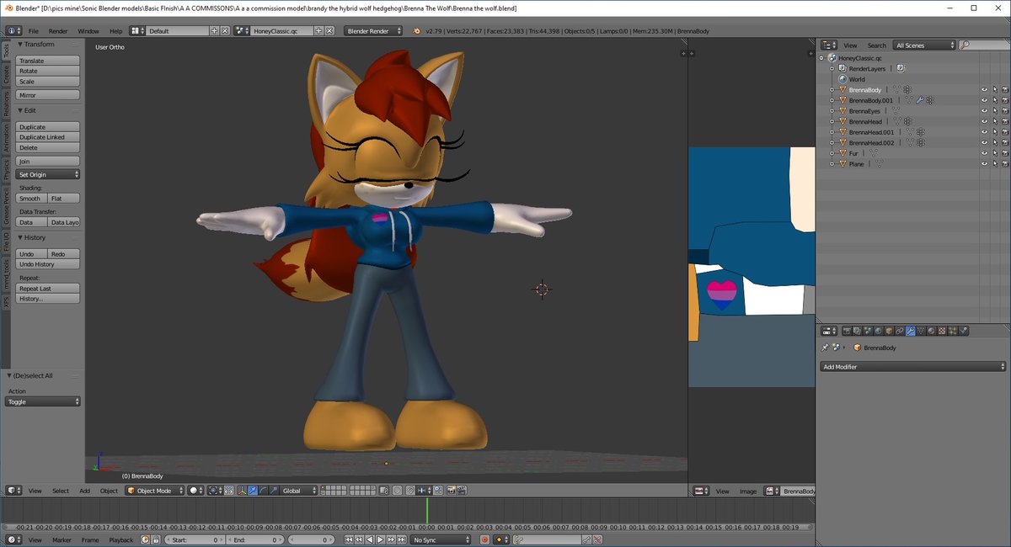Toggle the lock time range padlock in timeline
This screenshot has width=1011, height=547.
point(155,539)
